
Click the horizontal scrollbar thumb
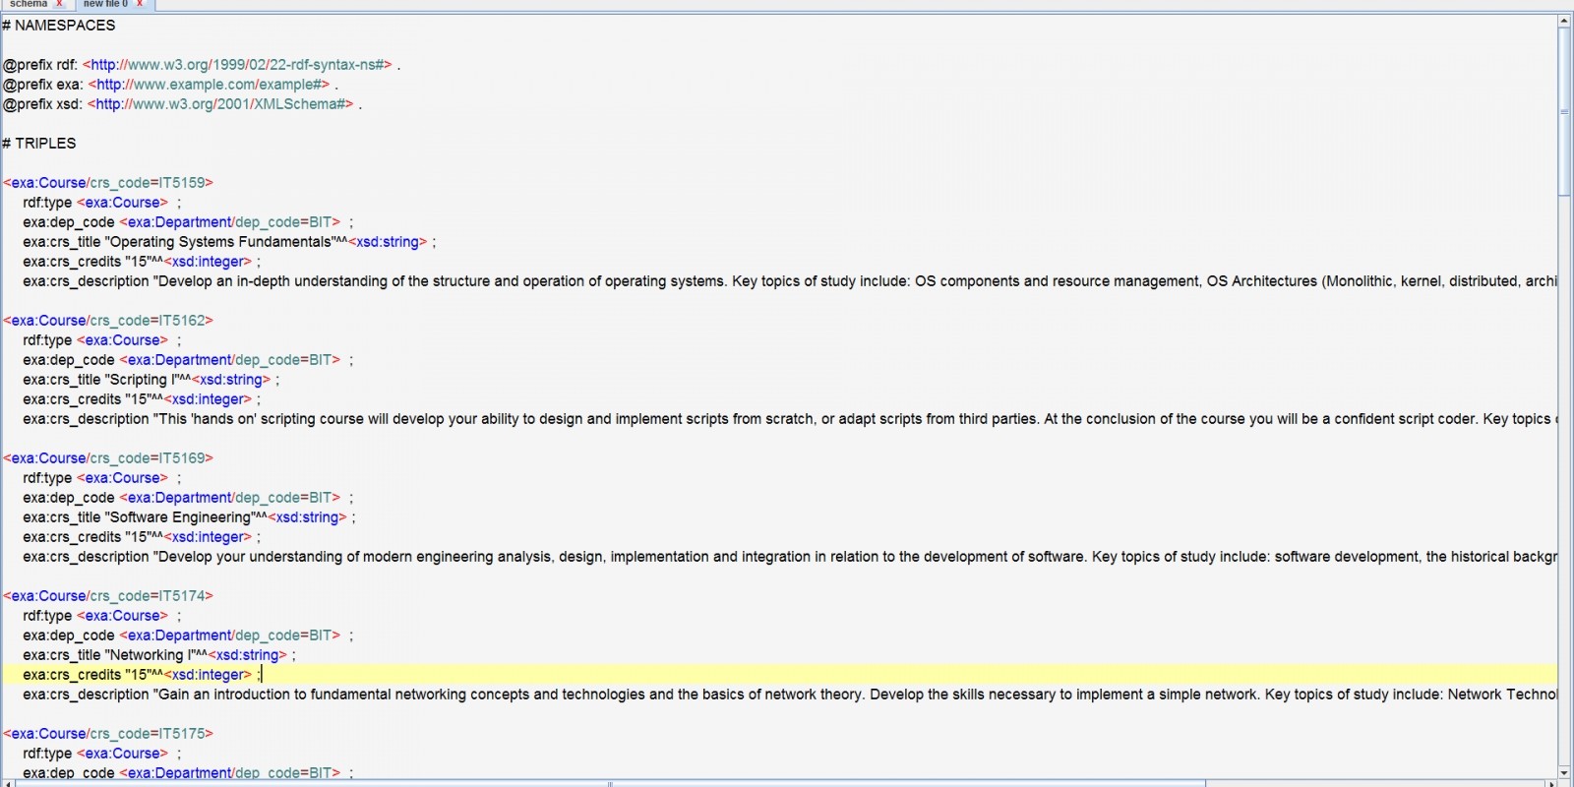(610, 783)
